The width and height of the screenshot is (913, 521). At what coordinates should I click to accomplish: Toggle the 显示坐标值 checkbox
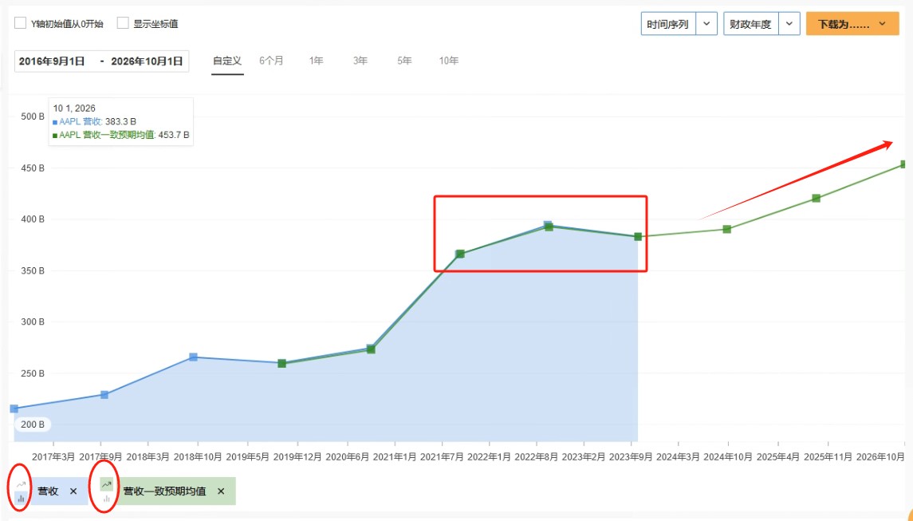(123, 23)
